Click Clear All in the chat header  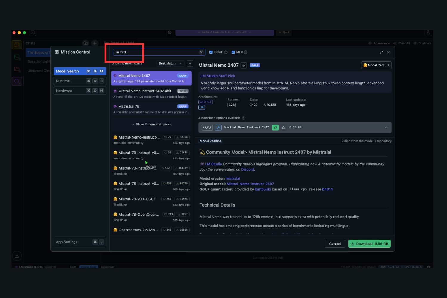(402, 43)
